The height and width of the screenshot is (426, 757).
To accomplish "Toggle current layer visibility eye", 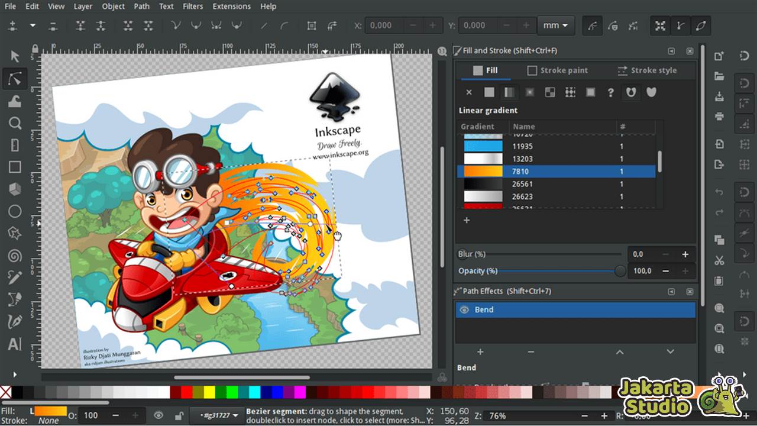I will 159,415.
